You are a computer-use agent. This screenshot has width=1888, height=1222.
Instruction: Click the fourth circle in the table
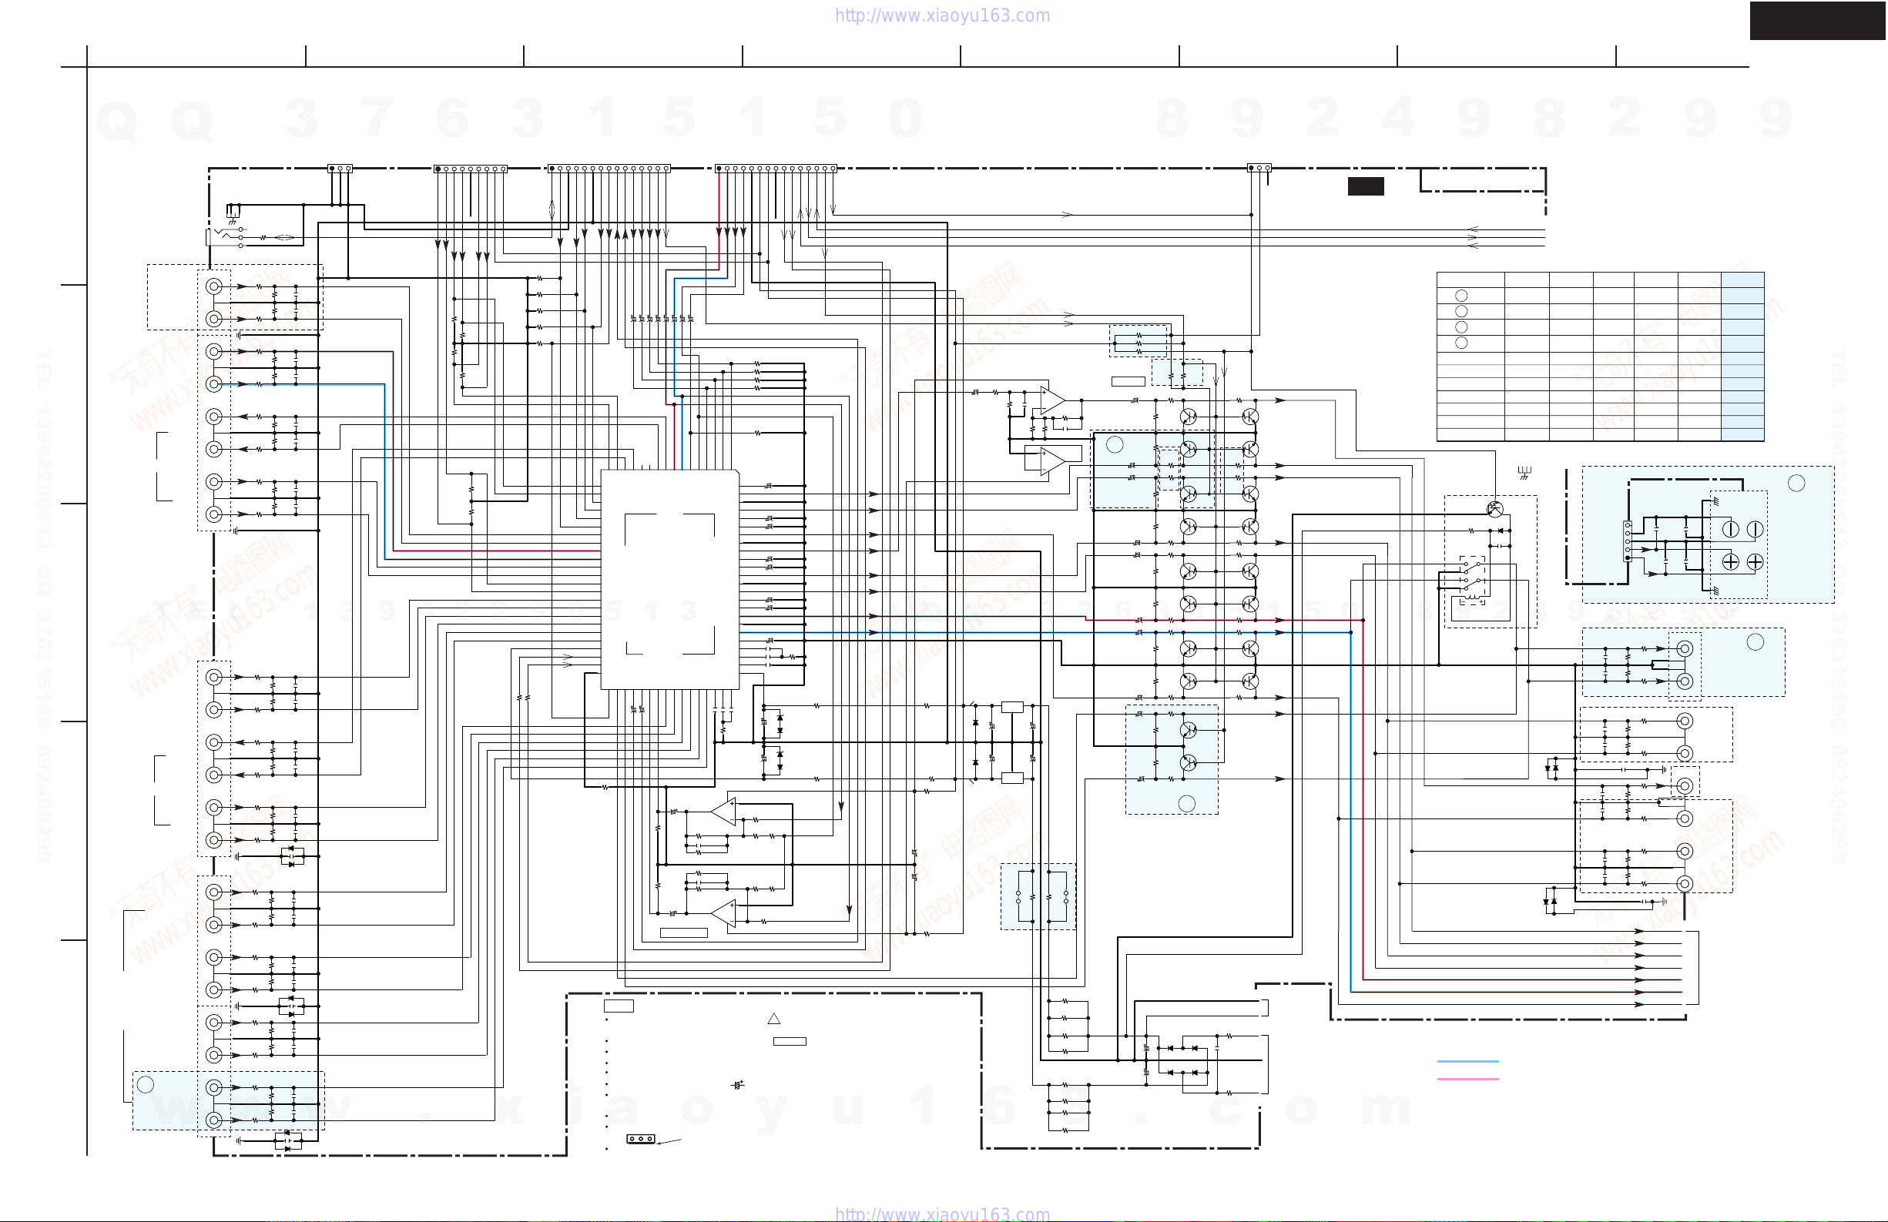coord(1461,343)
